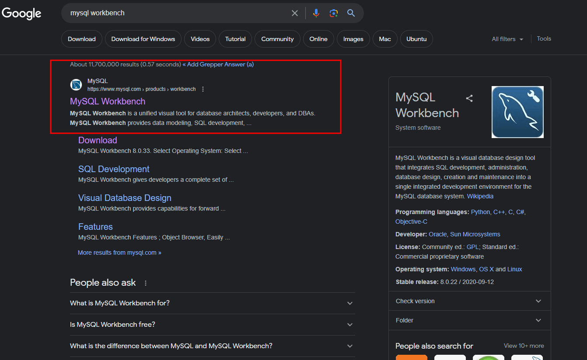Open the All filters dropdown
The image size is (587, 360).
[x=507, y=39]
